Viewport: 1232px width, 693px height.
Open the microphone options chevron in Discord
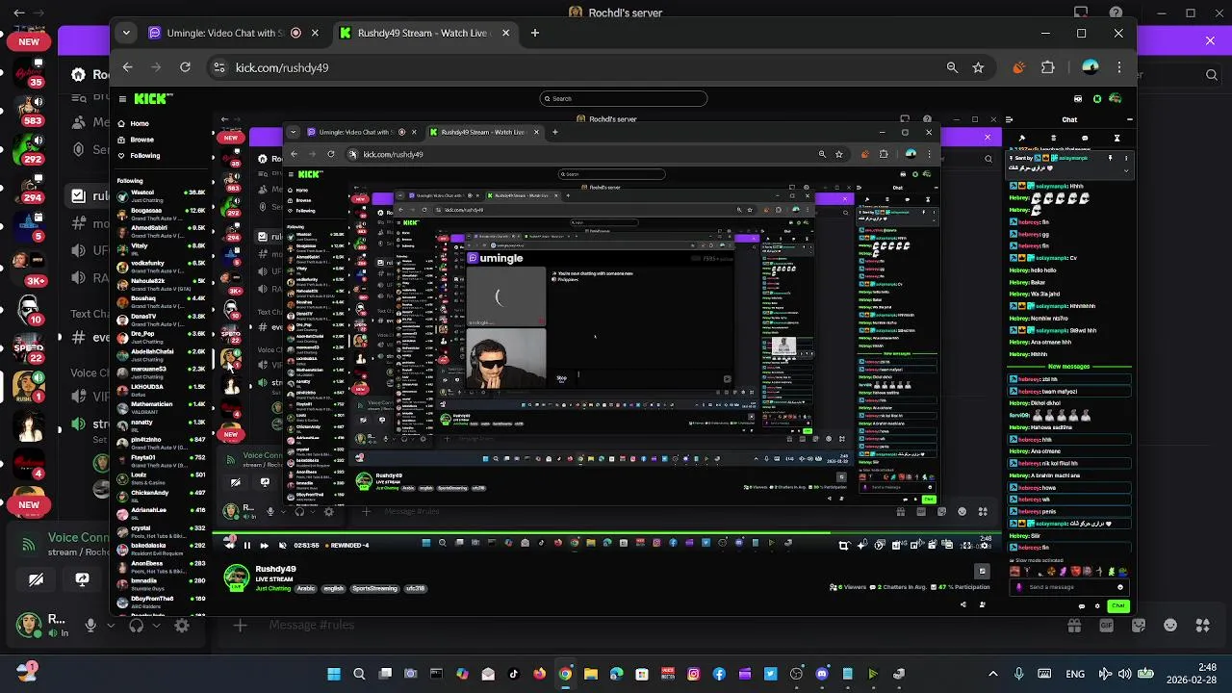click(x=111, y=625)
